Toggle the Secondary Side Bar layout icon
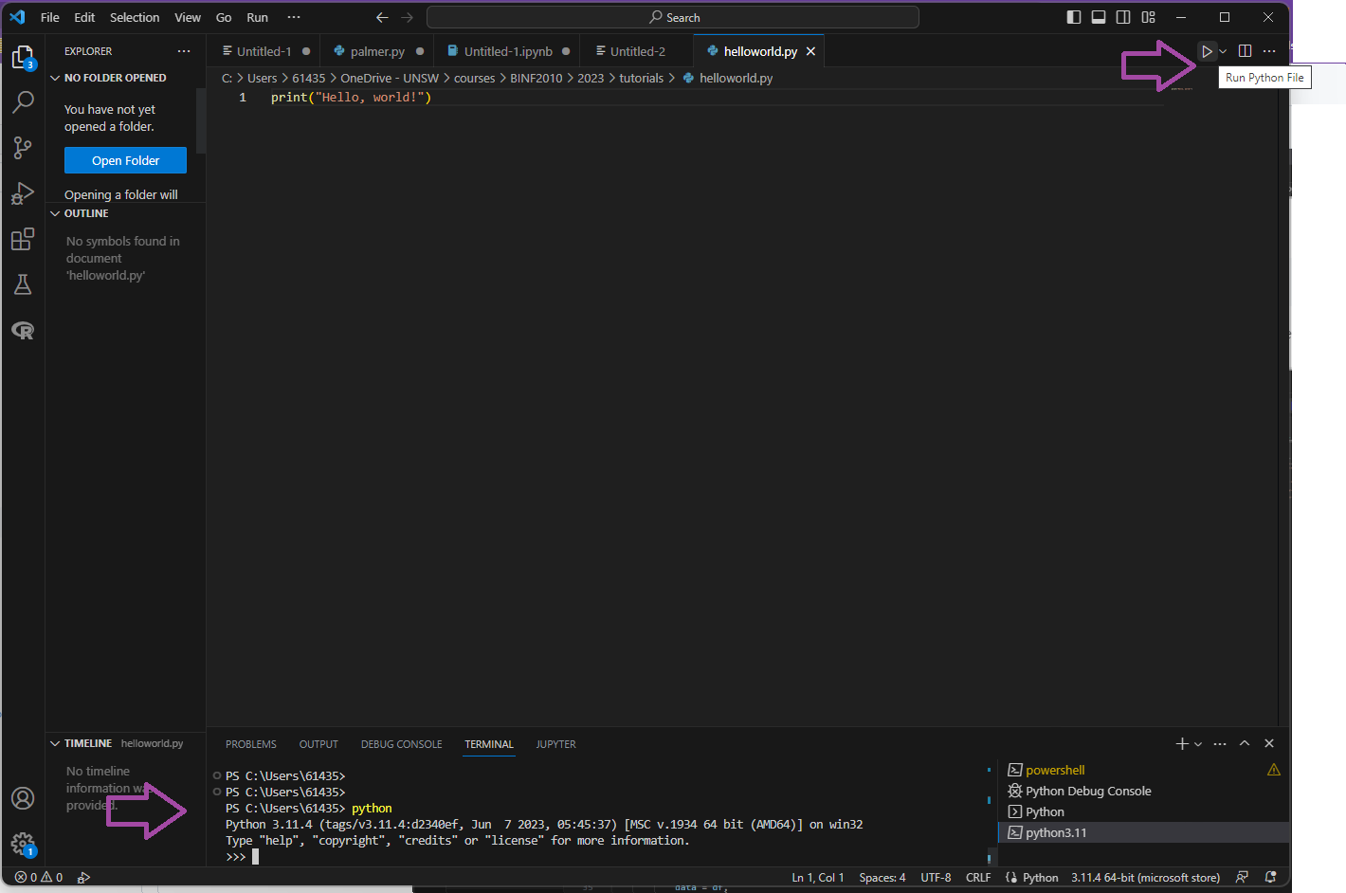This screenshot has width=1346, height=893. tap(1123, 17)
